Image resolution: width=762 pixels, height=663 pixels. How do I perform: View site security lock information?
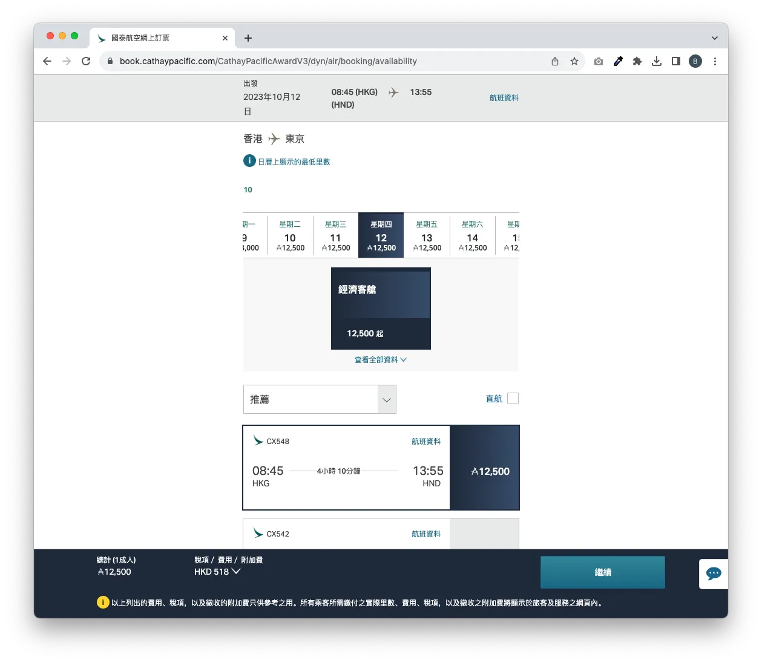(x=110, y=61)
